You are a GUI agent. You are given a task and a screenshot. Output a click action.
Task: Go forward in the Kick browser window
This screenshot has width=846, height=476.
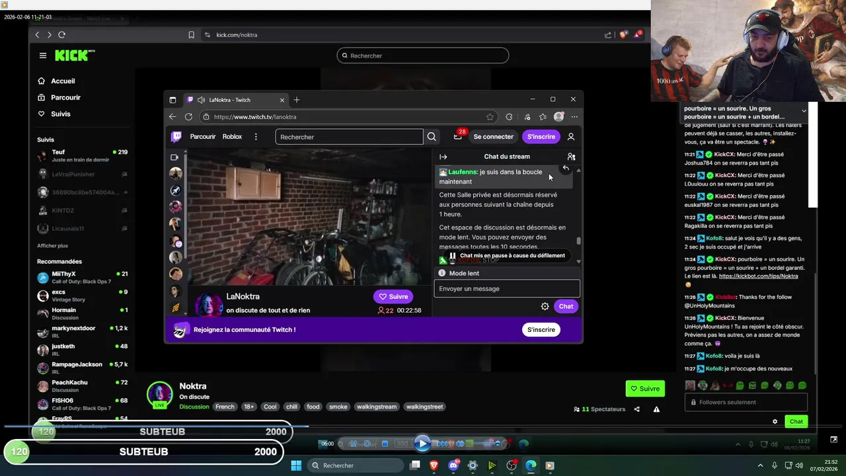pyautogui.click(x=49, y=34)
